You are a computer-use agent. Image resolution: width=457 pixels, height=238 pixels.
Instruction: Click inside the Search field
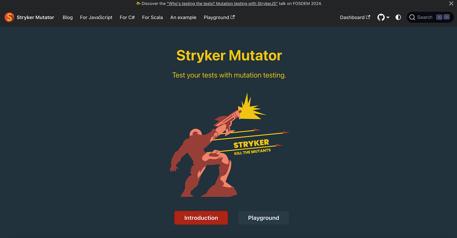tap(430, 17)
